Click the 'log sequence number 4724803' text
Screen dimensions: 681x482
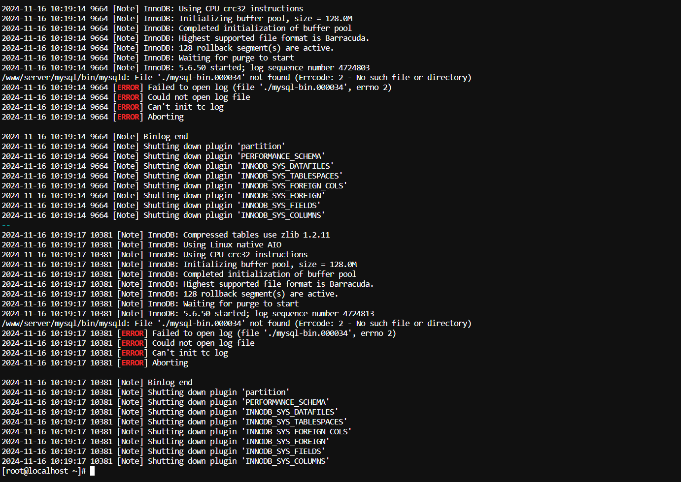(x=309, y=68)
